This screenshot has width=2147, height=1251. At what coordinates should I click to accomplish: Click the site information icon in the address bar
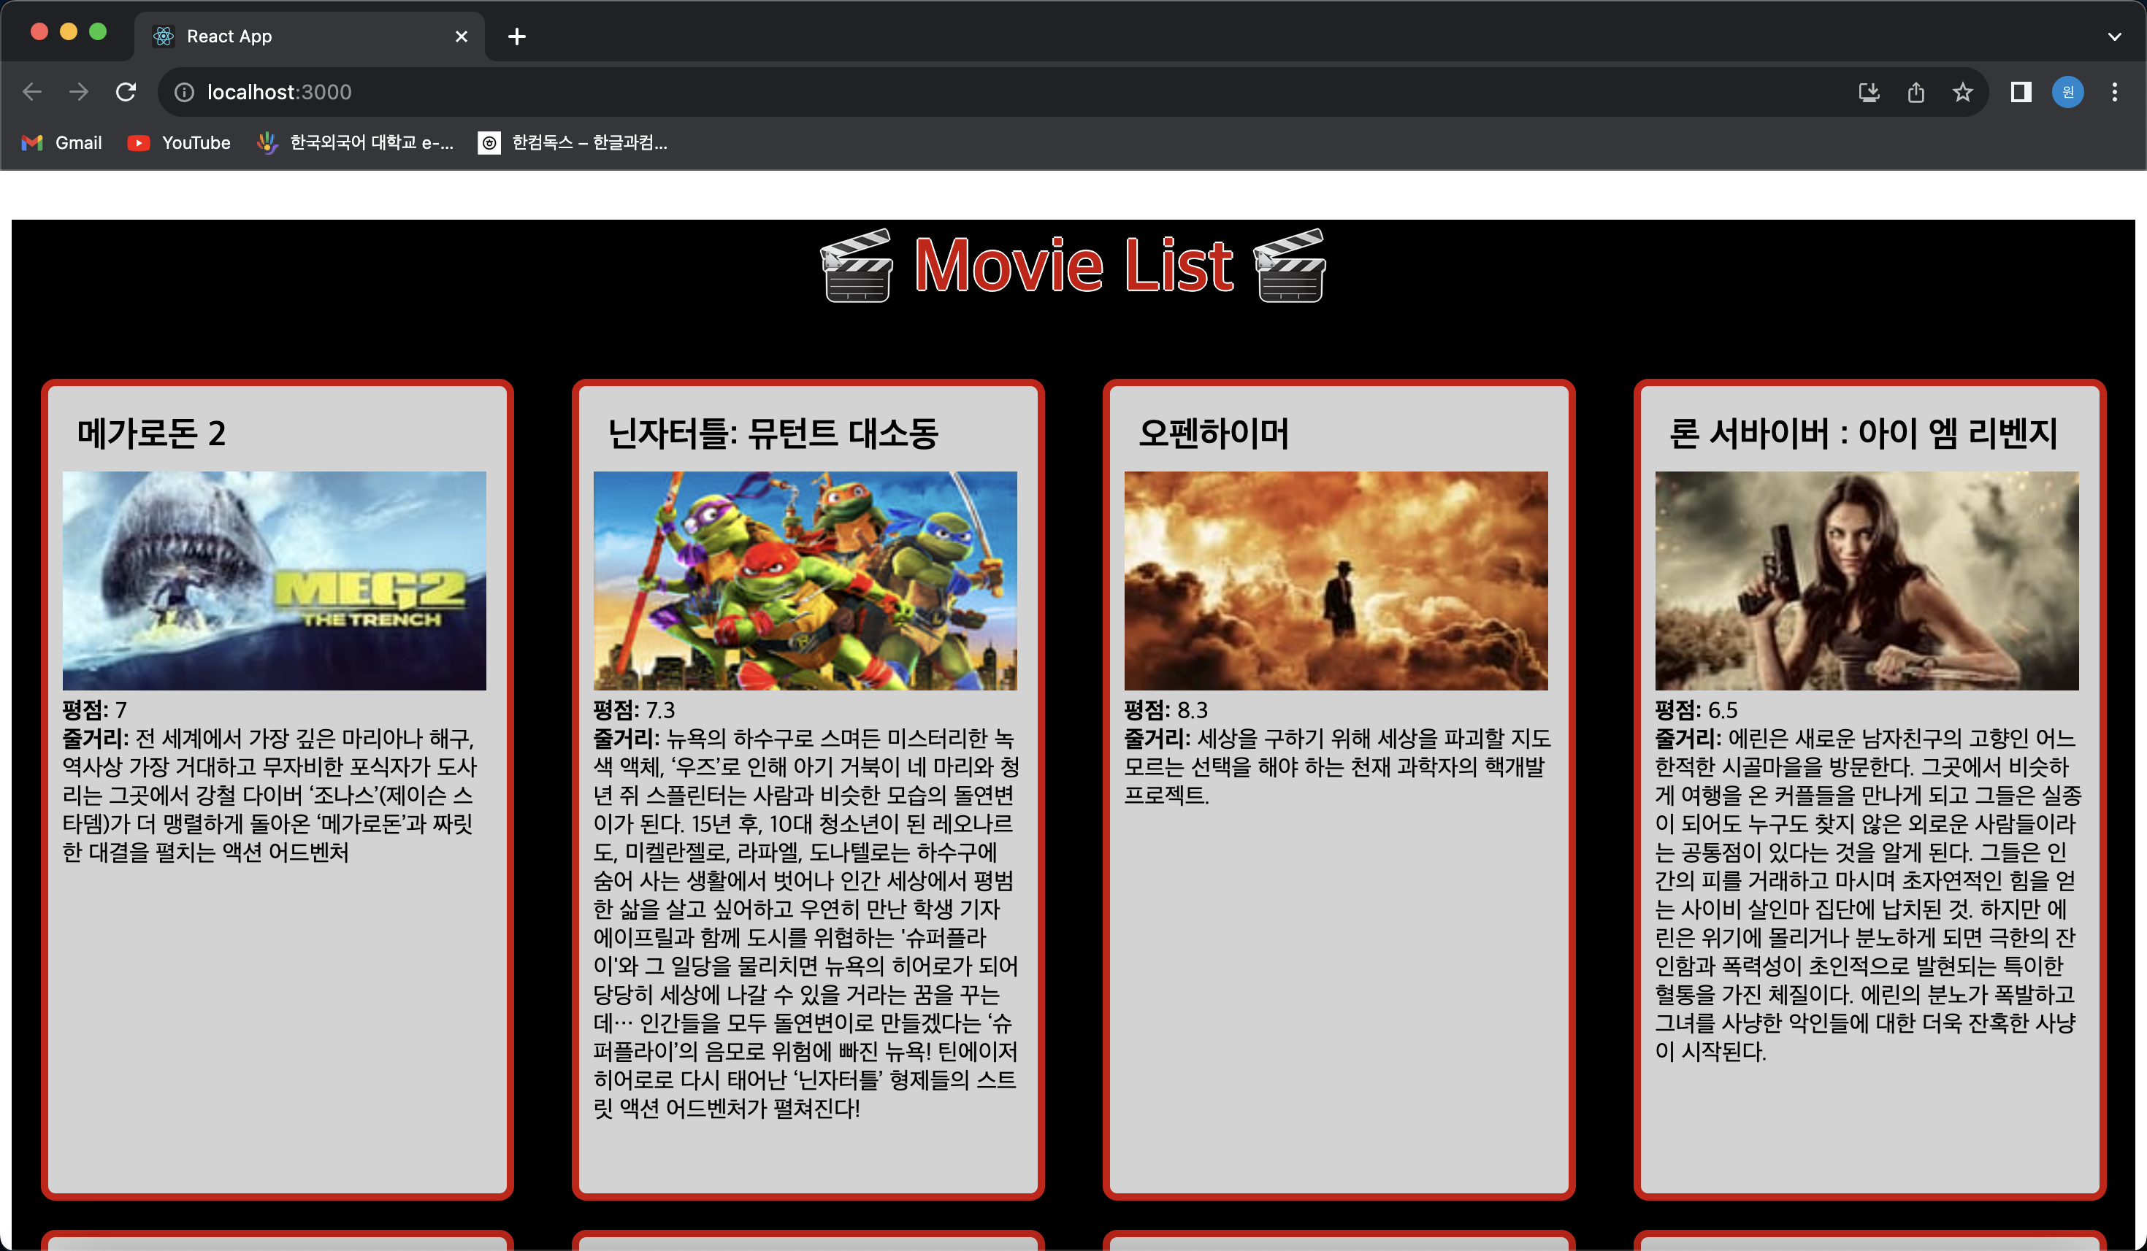(x=184, y=92)
